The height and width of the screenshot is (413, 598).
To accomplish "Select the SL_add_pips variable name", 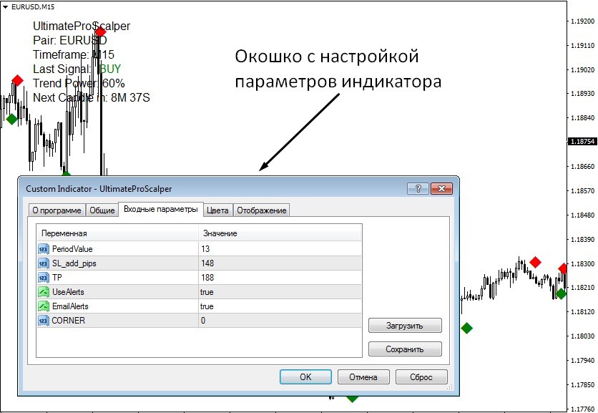I will point(74,263).
